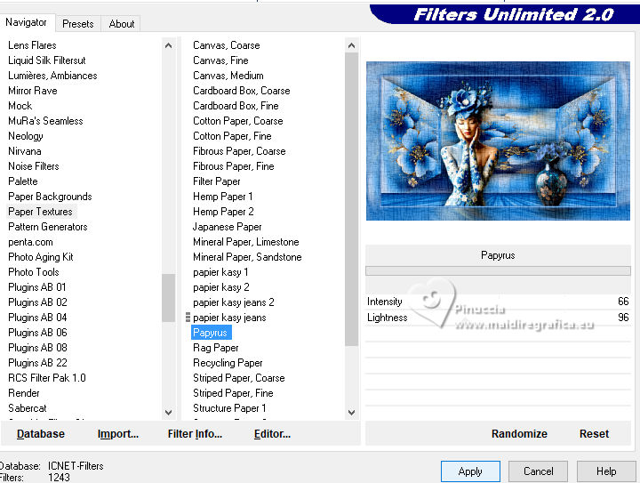Open the Editor... button

(272, 433)
